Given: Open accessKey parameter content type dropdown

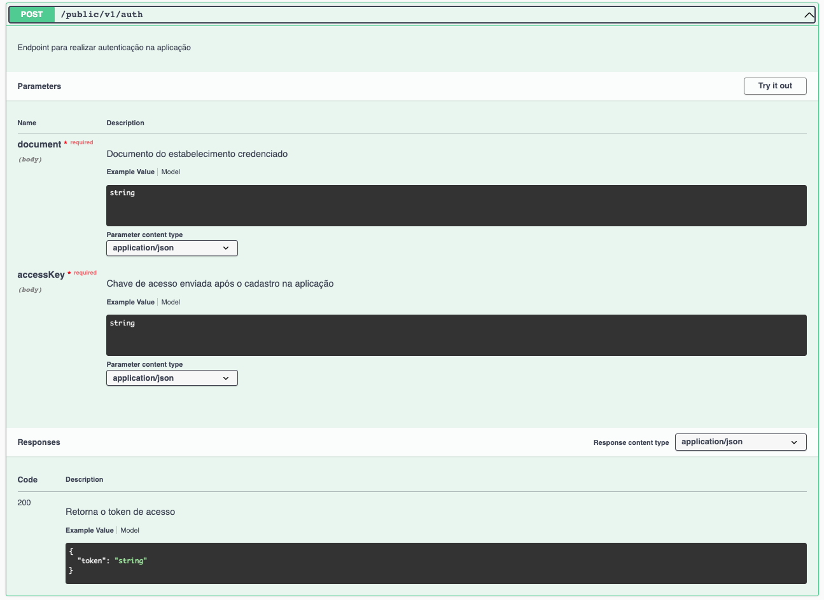Looking at the screenshot, I should point(172,378).
